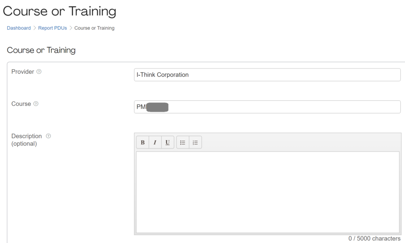Click the Course field label
The image size is (405, 243).
21,104
